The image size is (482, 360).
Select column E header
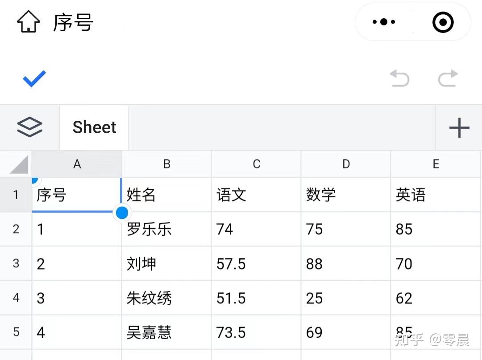coord(436,164)
